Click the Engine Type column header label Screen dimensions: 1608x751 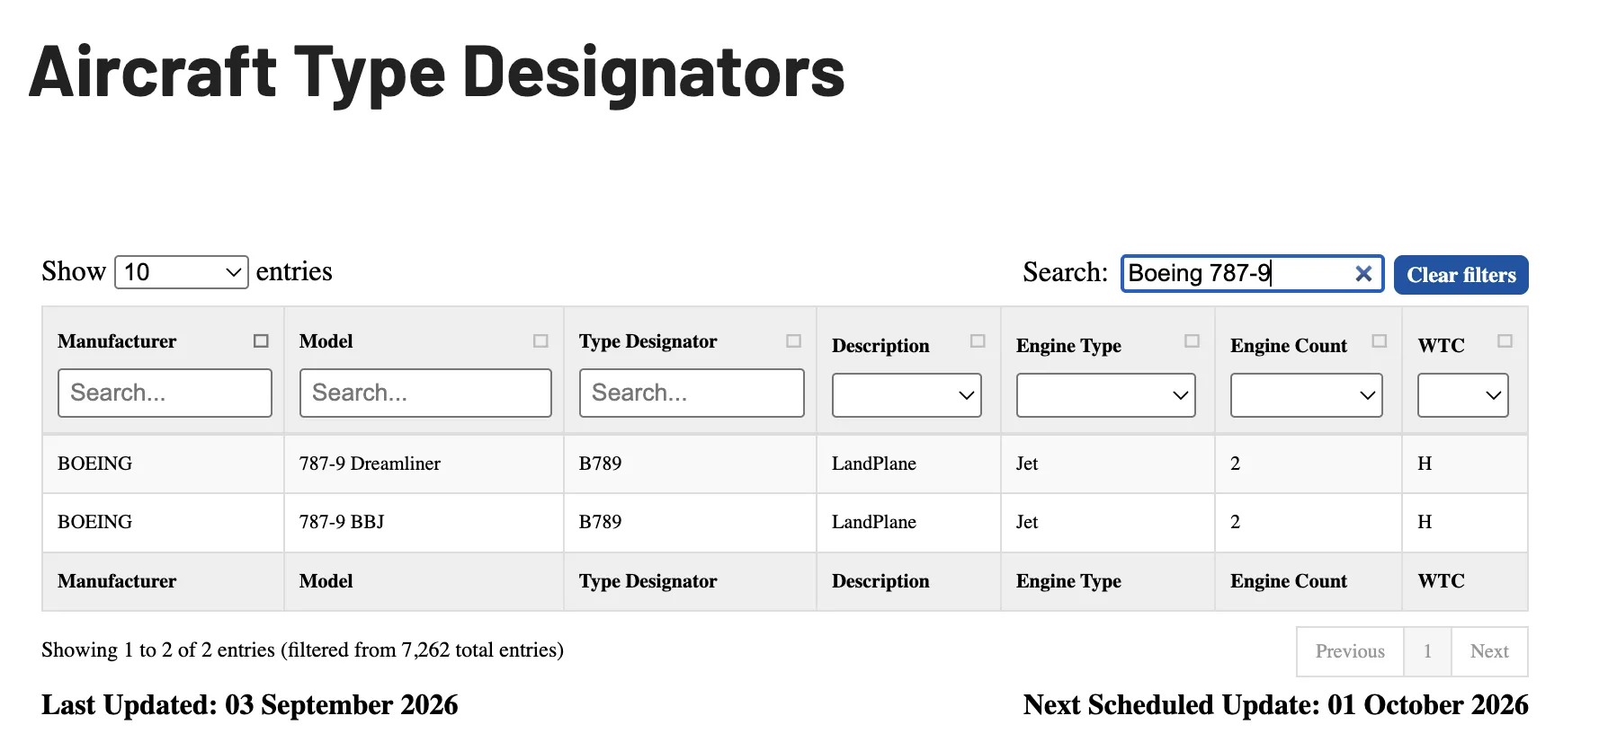[1068, 346]
